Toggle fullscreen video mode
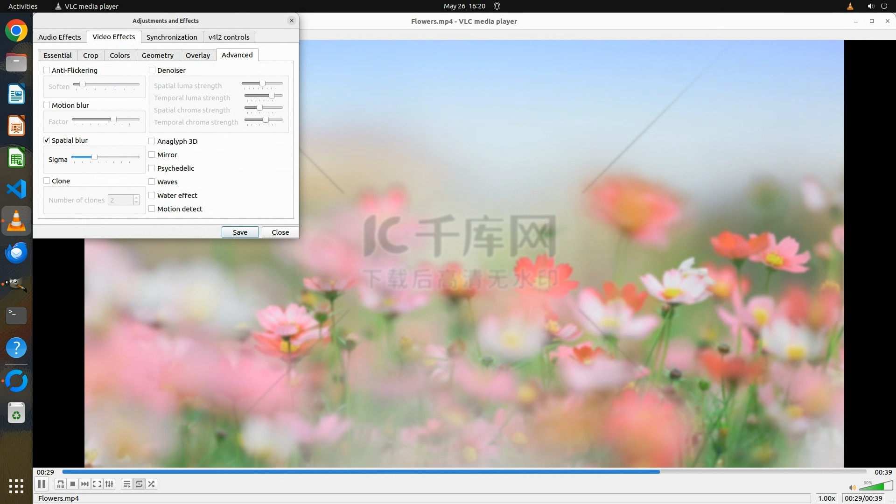 tap(97, 484)
